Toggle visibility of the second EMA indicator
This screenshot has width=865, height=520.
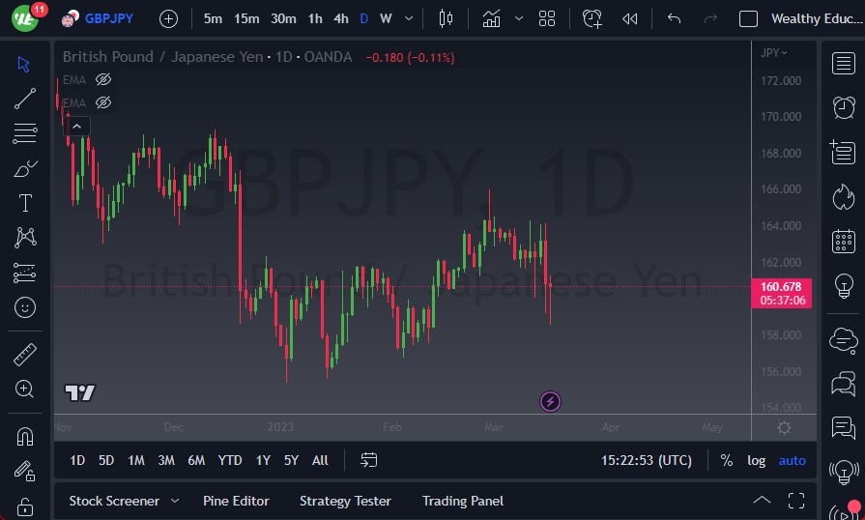tap(103, 102)
